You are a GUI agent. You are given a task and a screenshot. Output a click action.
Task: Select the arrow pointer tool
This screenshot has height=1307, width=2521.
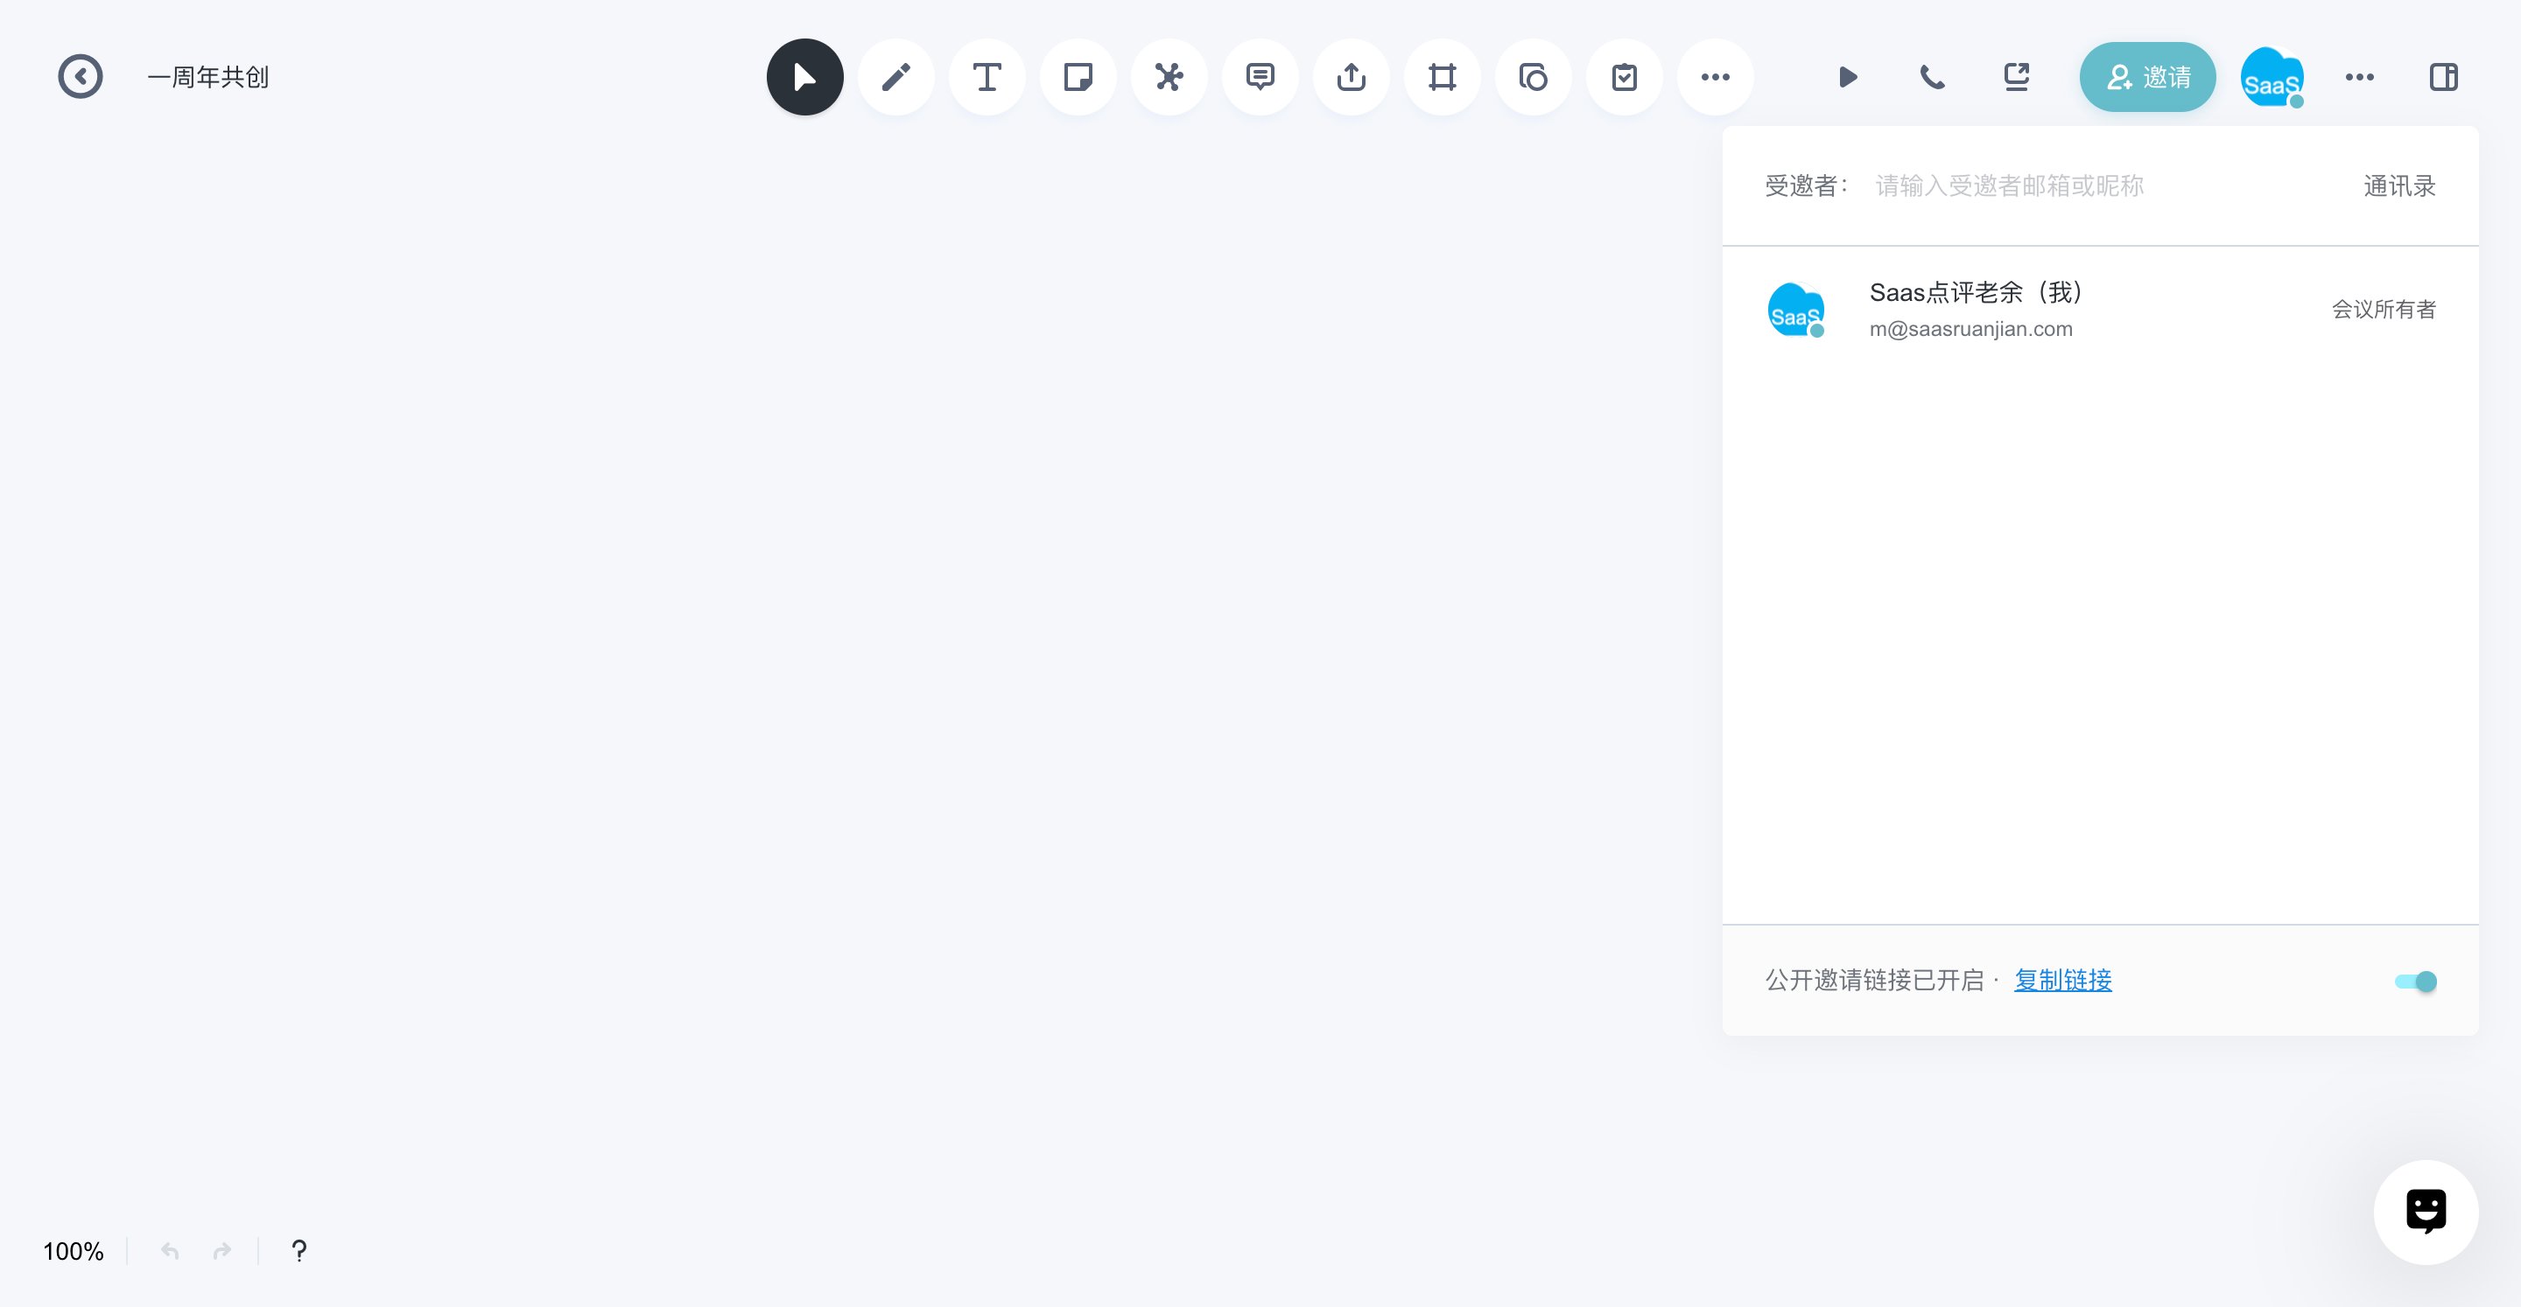point(804,77)
